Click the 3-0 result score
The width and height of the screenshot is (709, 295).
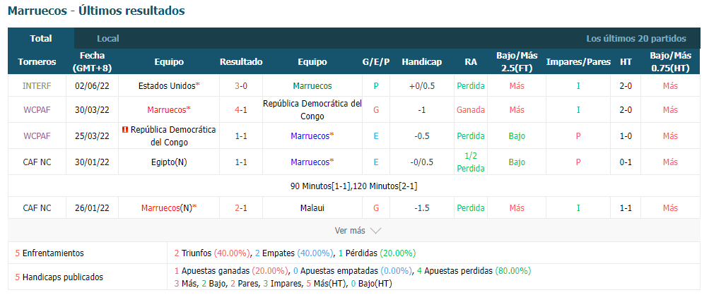241,86
